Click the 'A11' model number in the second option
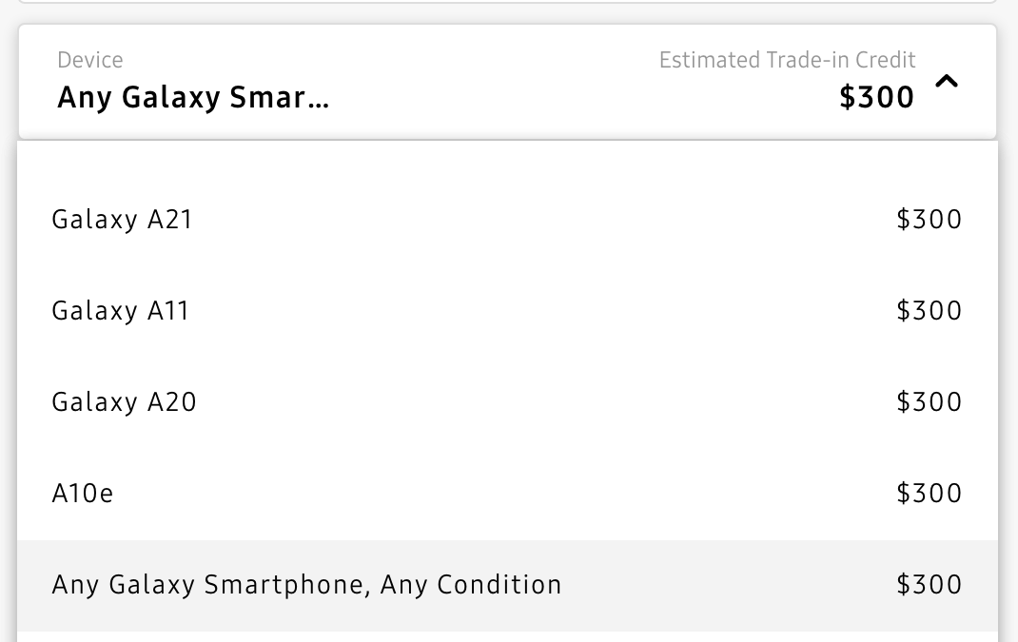1018x642 pixels. pyautogui.click(x=168, y=311)
